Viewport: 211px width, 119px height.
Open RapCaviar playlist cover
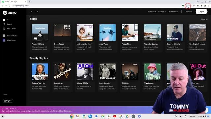pyautogui.click(x=62, y=72)
